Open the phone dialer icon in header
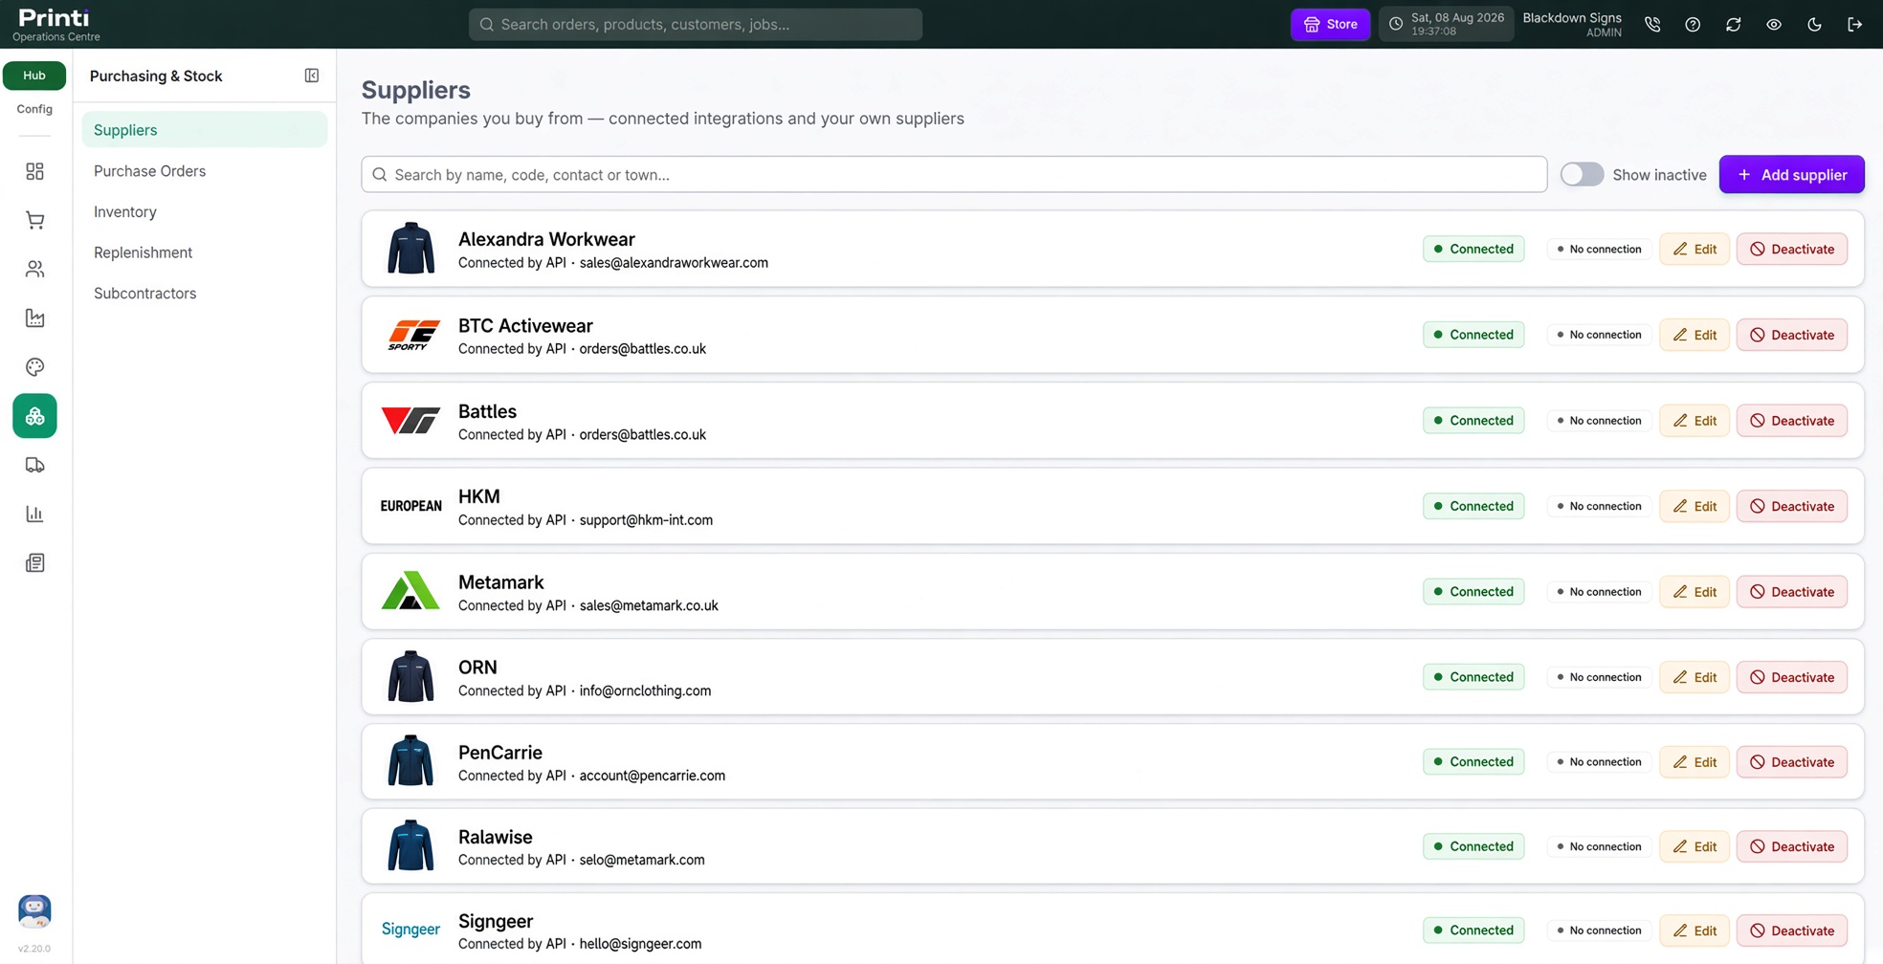Viewport: 1883px width, 964px height. click(1652, 24)
